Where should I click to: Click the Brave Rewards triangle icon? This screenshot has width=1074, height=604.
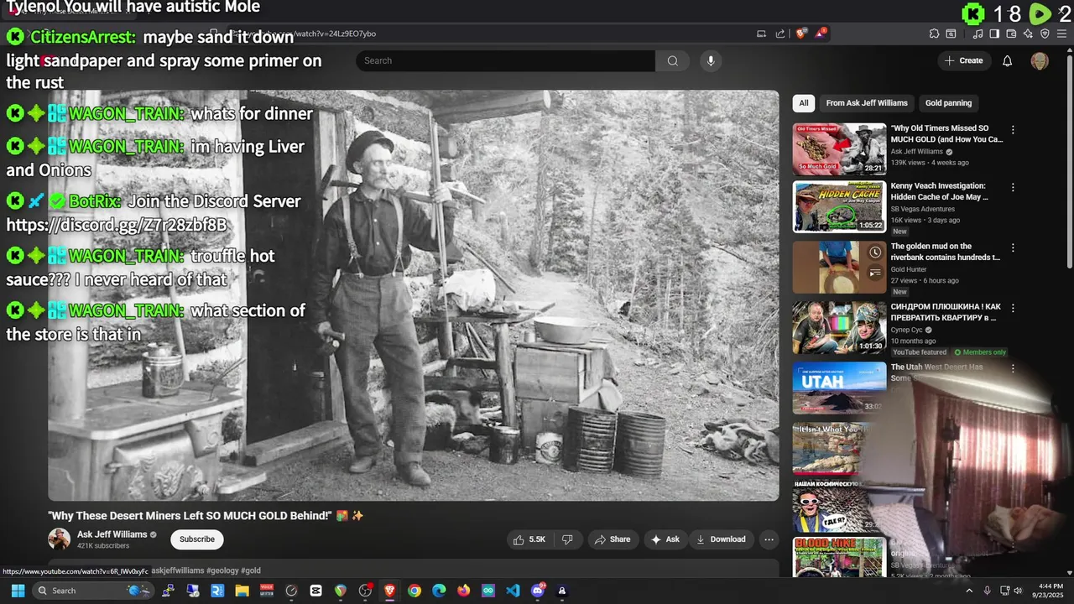coord(821,34)
